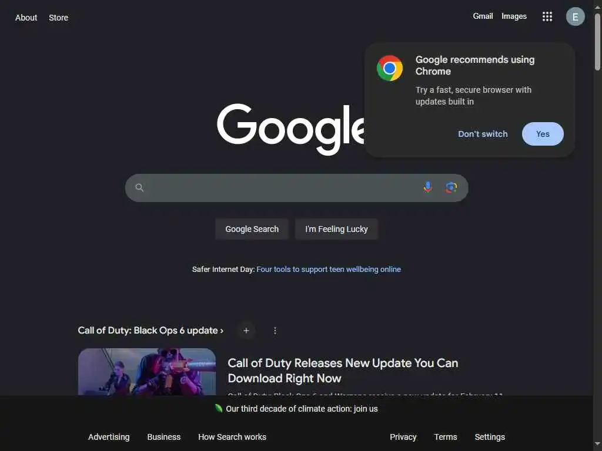Open Our third decade of climate action link

click(x=302, y=409)
